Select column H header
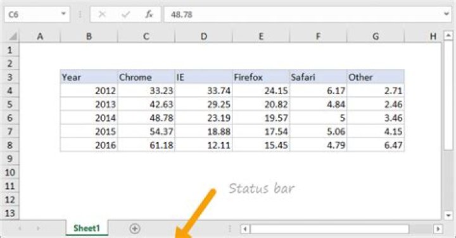456x238 pixels. 424,37
